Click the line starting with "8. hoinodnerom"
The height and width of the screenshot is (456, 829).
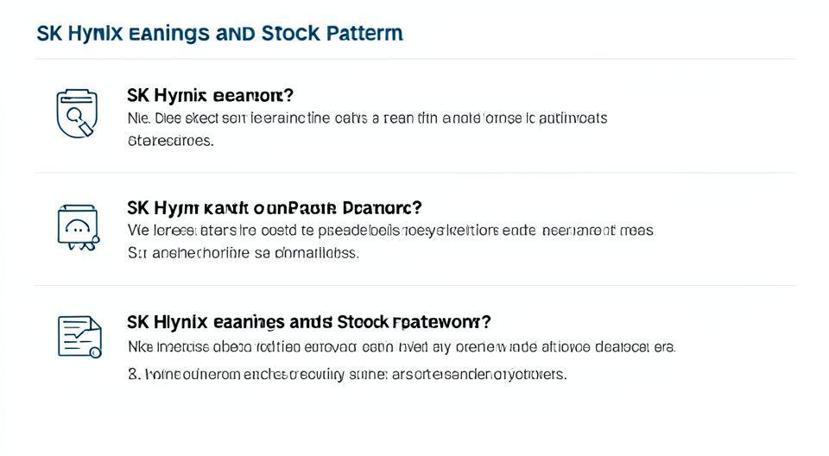pos(346,375)
